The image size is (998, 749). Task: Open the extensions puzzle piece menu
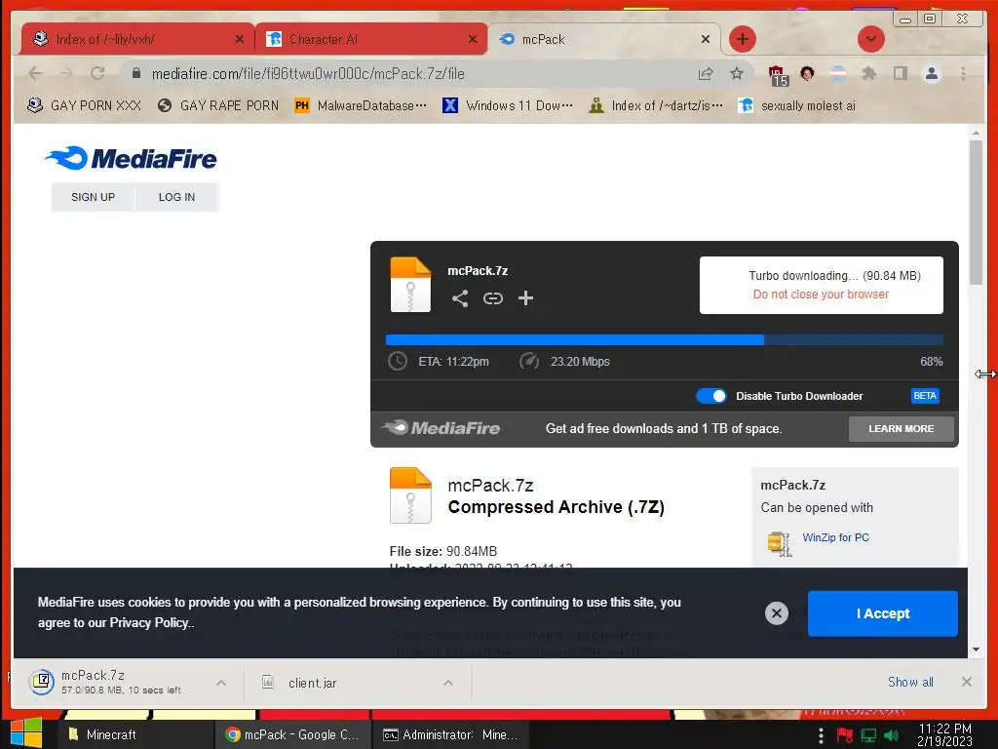tap(868, 73)
